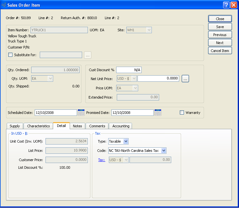Go to the Comments tab
The width and height of the screenshot is (239, 208).
[97, 126]
